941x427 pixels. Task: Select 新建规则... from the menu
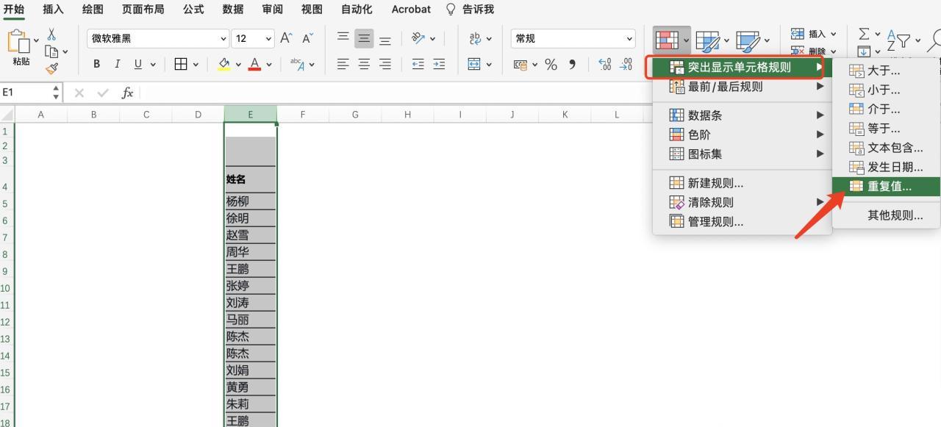tap(742, 183)
